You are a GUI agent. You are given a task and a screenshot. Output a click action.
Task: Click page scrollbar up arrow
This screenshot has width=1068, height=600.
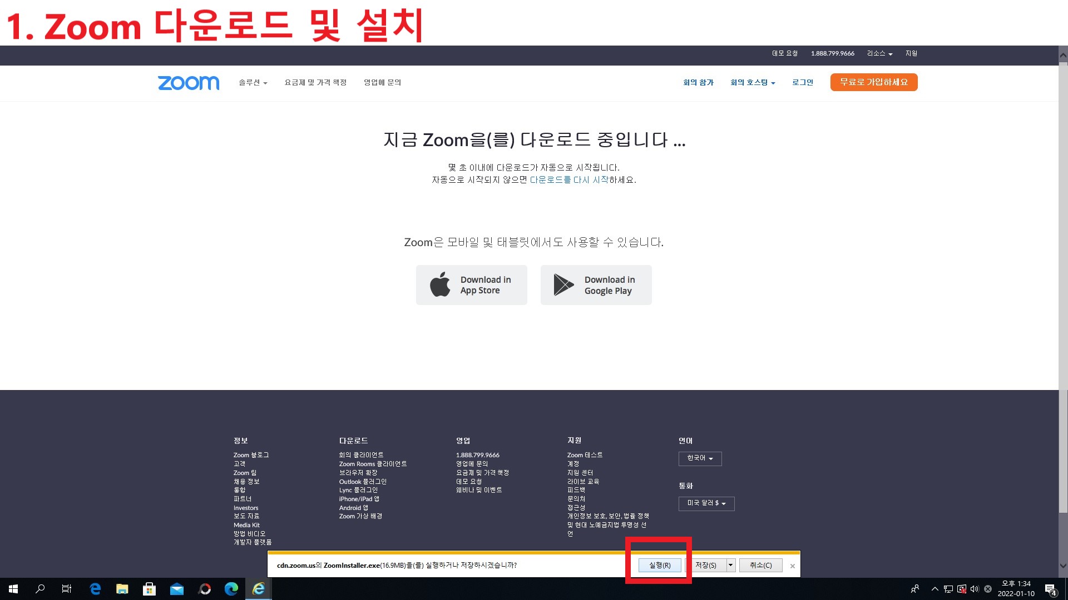(1063, 55)
